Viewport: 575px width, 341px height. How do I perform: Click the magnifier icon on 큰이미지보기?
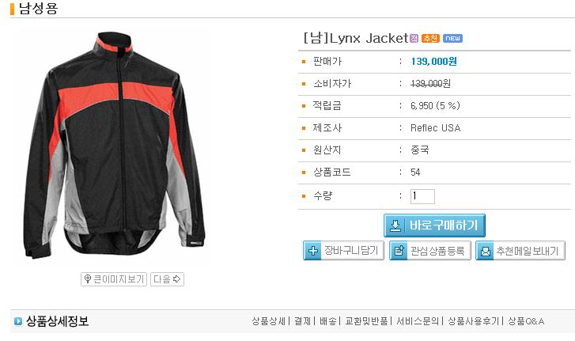tap(87, 279)
